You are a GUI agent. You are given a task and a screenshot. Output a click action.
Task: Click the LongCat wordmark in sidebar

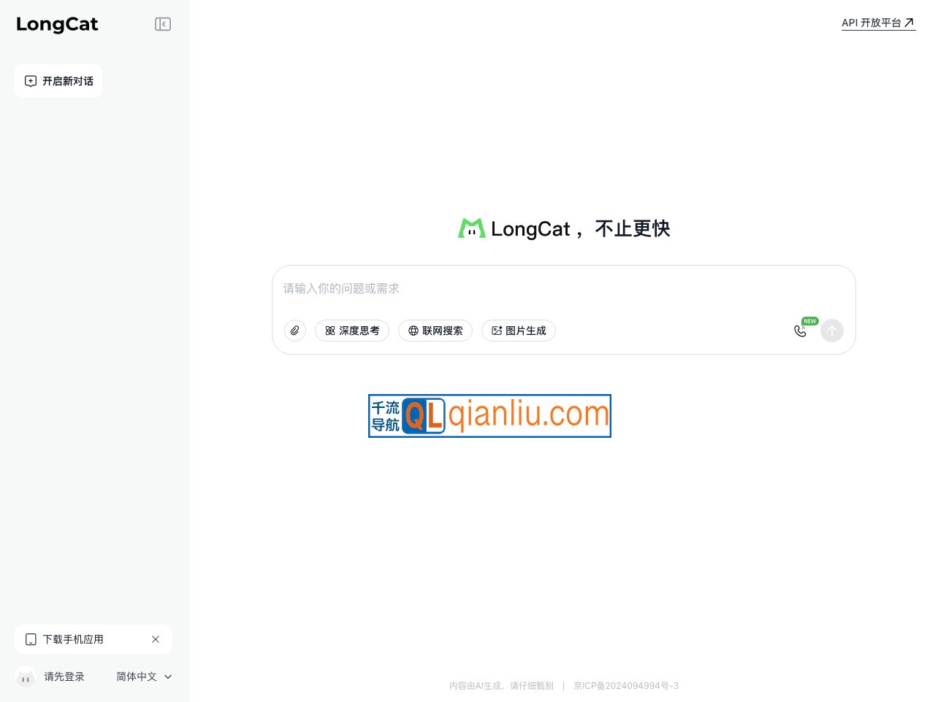[57, 24]
